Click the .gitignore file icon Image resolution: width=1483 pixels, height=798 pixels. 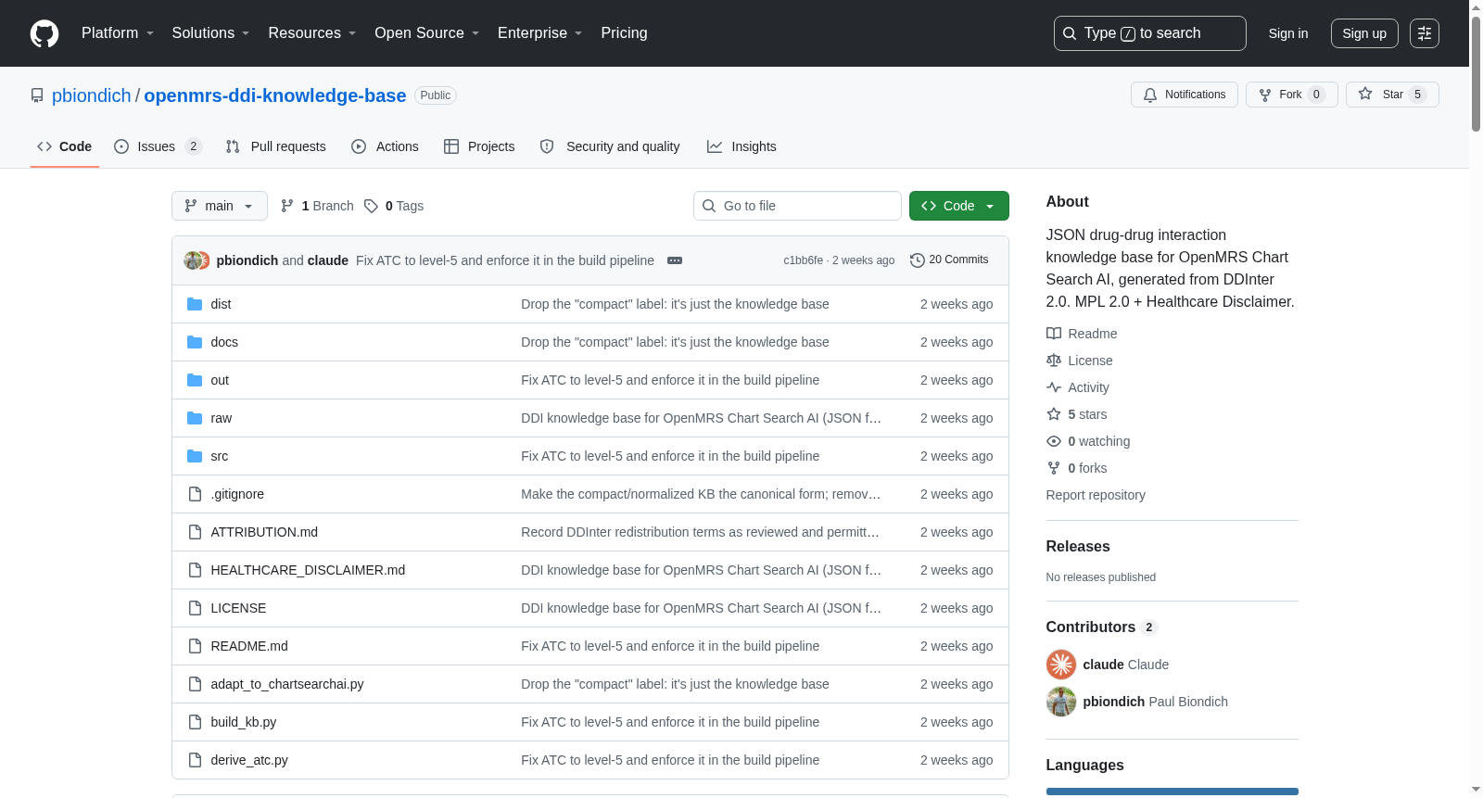point(195,494)
